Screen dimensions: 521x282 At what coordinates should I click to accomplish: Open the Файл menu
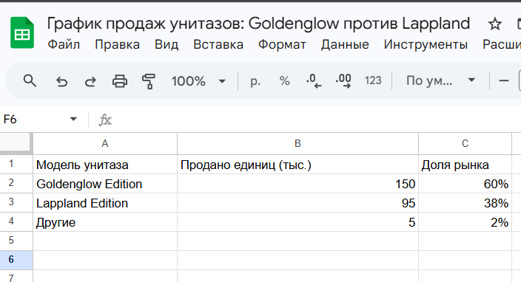point(64,44)
